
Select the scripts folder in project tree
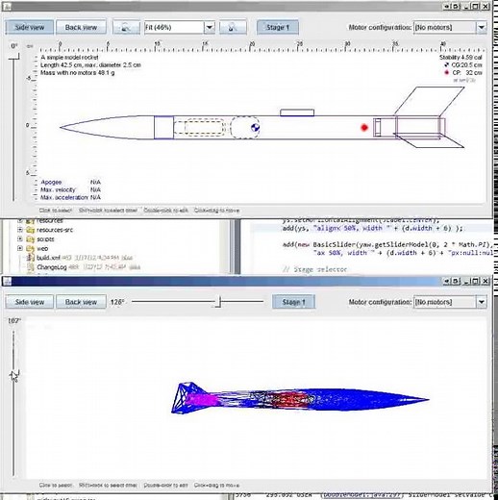coord(45,239)
